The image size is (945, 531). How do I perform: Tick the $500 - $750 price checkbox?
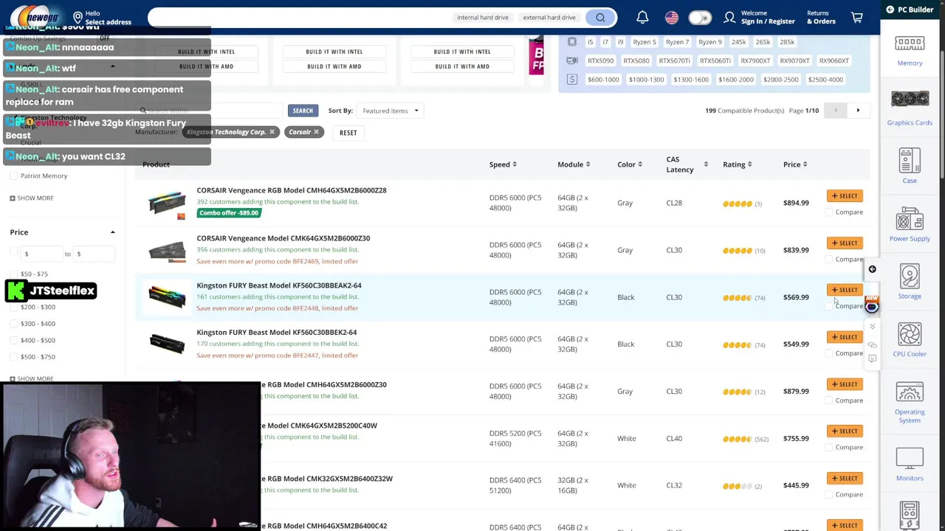click(x=13, y=357)
